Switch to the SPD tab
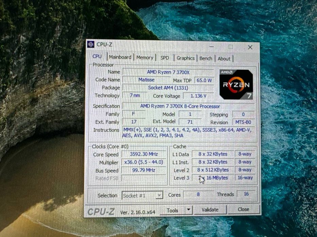The width and height of the screenshot is (317, 237). pyautogui.click(x=165, y=58)
